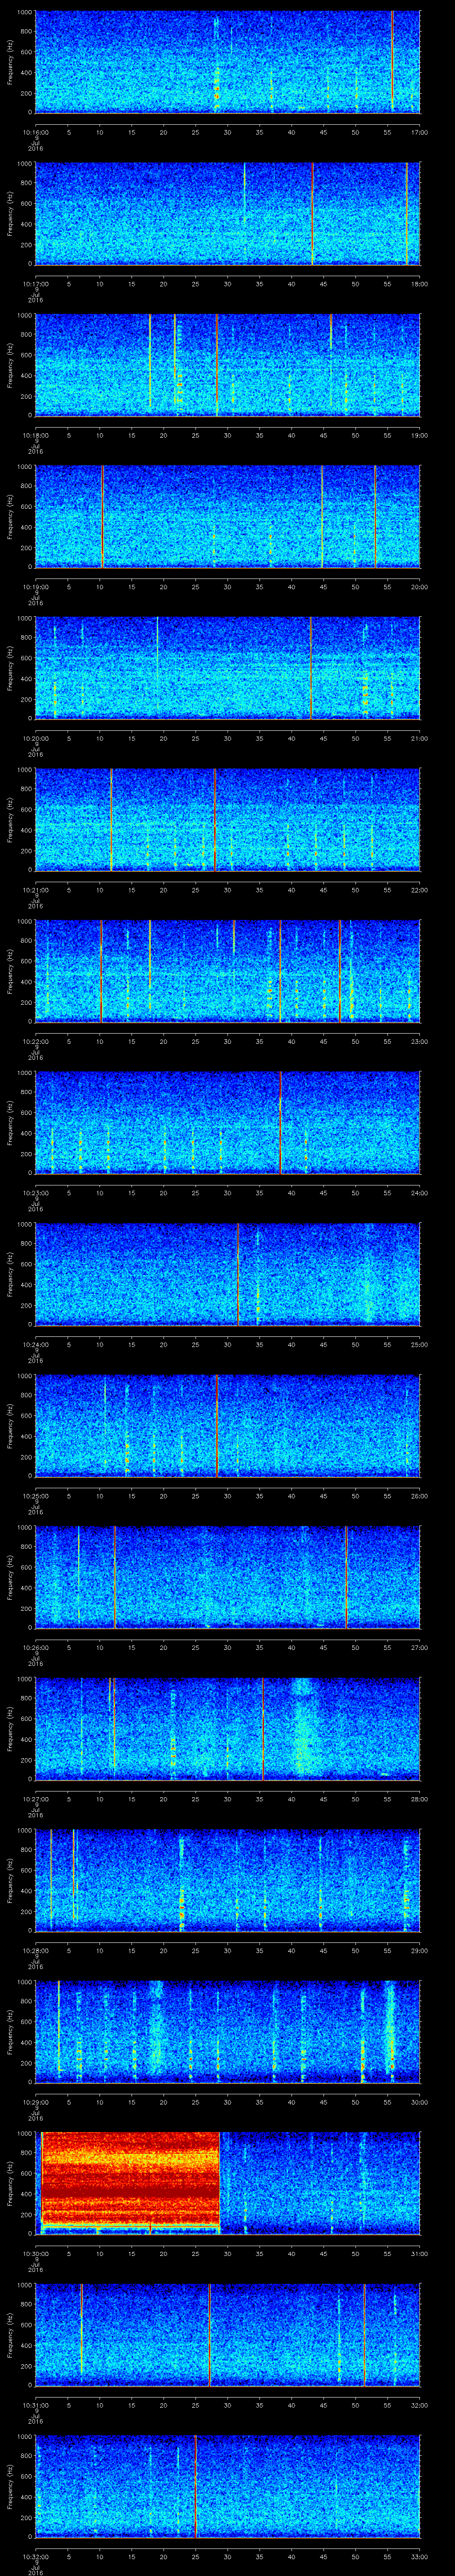Click the '10:28:00' start time label

tap(35, 1950)
